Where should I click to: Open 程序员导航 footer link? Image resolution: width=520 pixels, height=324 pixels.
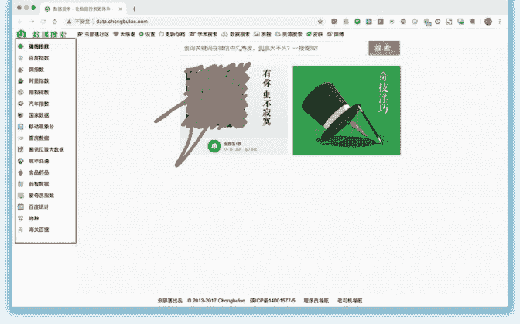[316, 301]
